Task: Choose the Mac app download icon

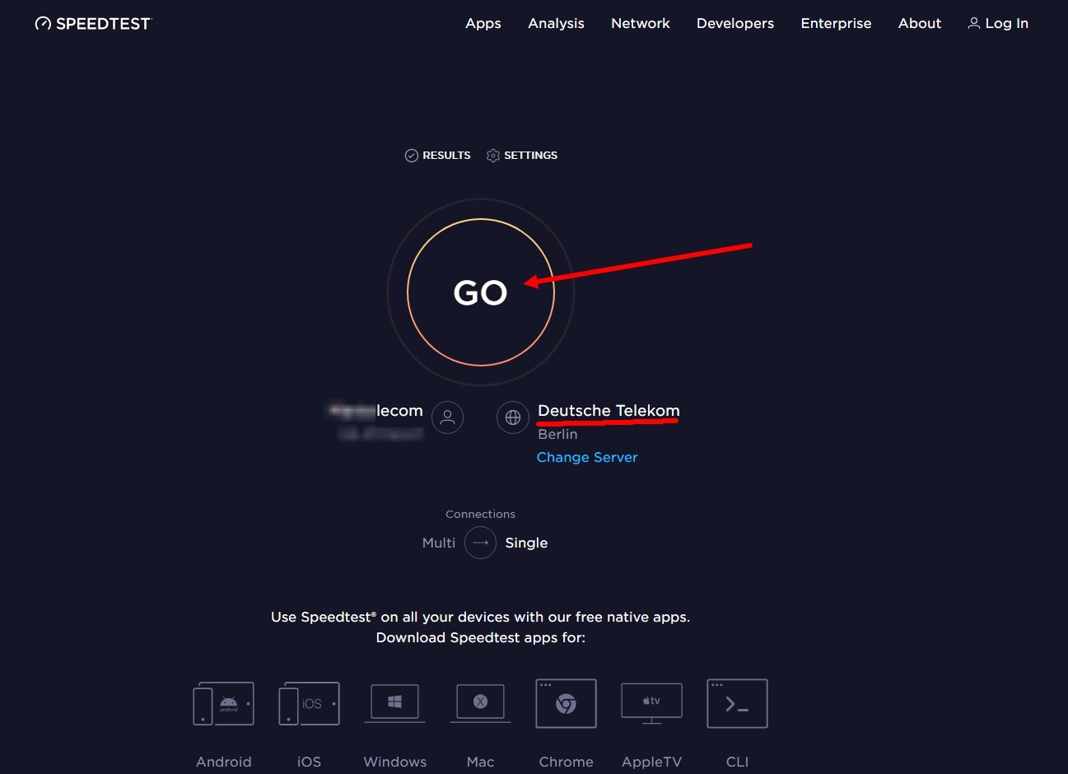Action: click(480, 702)
